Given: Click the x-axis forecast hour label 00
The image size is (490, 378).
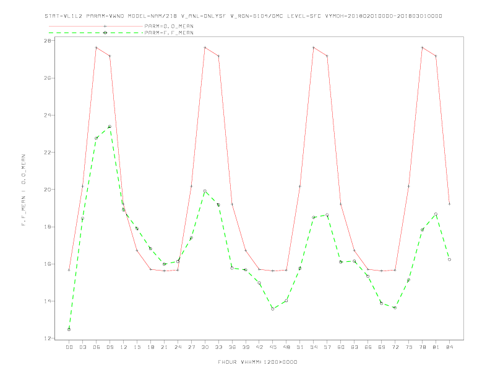Looking at the screenshot, I should click(x=69, y=347).
